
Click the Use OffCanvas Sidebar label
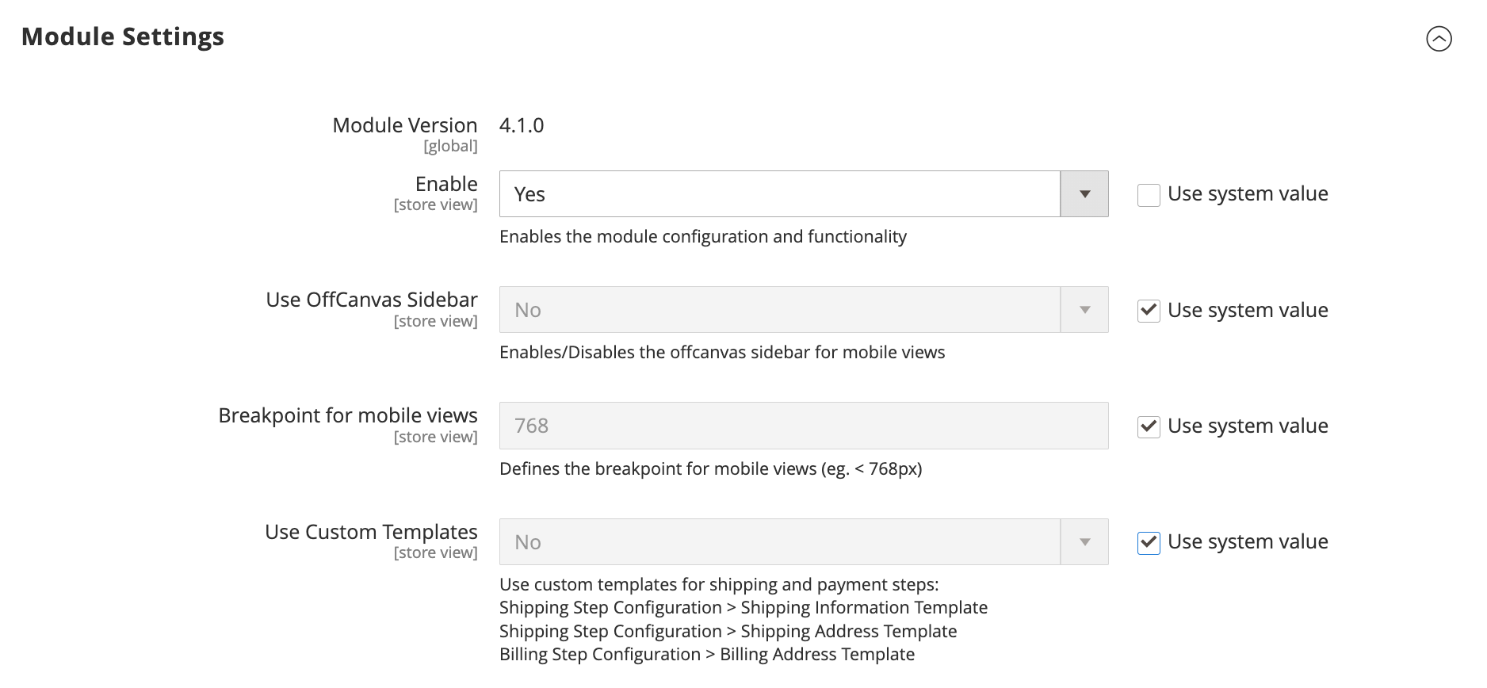[372, 300]
